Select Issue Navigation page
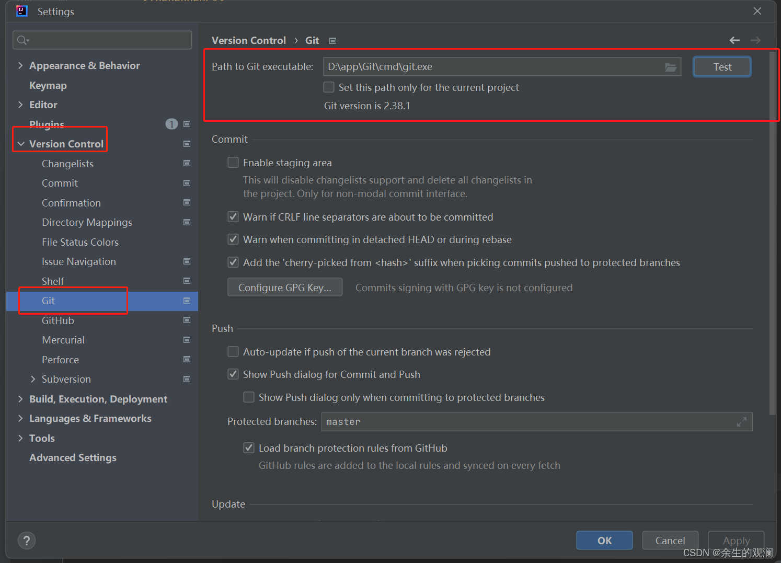The width and height of the screenshot is (781, 563). click(x=79, y=261)
